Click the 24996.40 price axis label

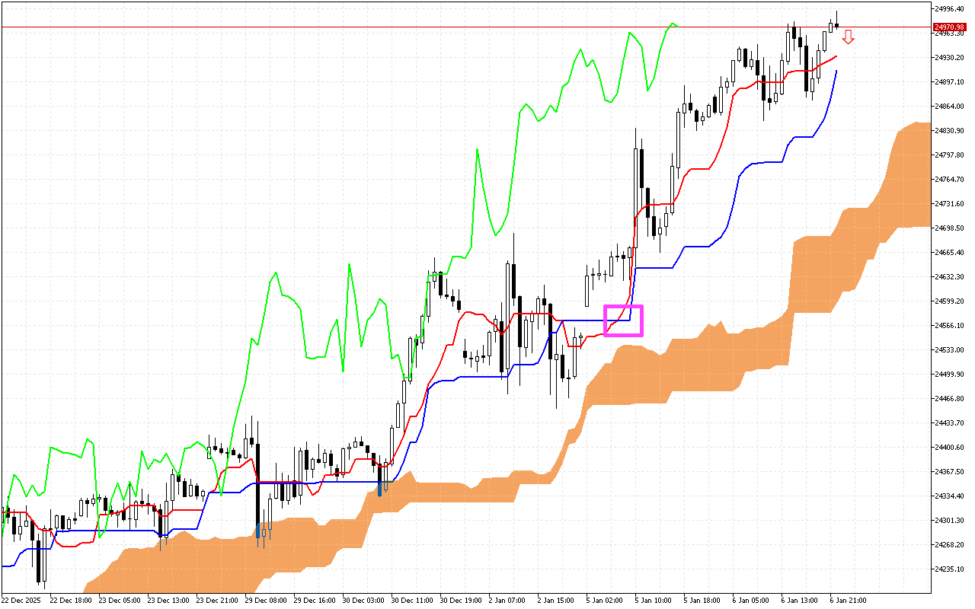point(949,9)
